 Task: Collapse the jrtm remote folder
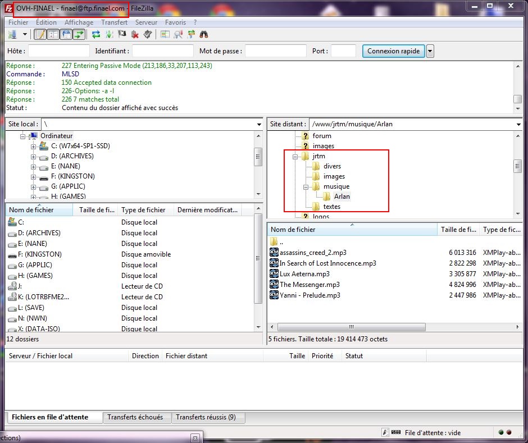pos(295,157)
